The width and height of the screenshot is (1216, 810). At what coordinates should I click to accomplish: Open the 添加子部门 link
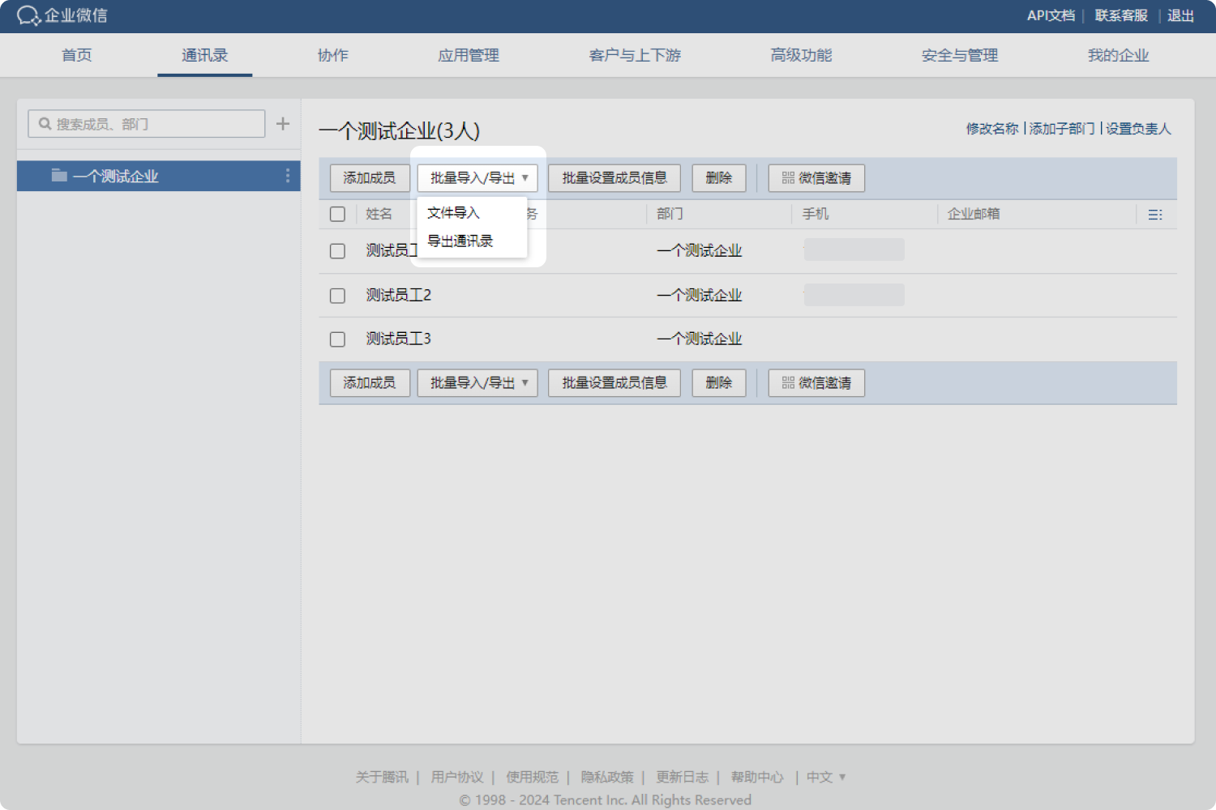click(x=1062, y=129)
